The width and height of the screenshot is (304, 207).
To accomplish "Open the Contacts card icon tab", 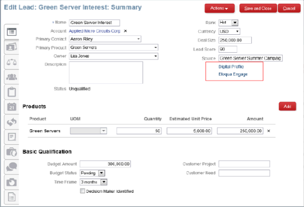I will click(12, 47).
